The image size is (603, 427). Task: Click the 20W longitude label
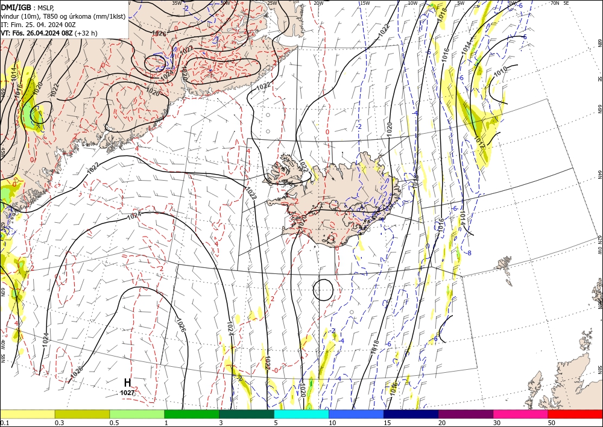(318, 2)
